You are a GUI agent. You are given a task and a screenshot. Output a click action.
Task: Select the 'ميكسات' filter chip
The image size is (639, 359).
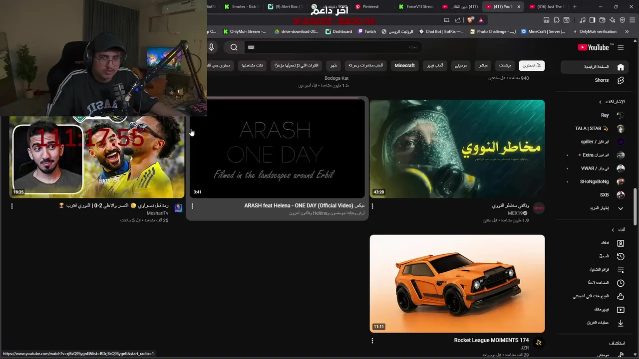click(505, 66)
